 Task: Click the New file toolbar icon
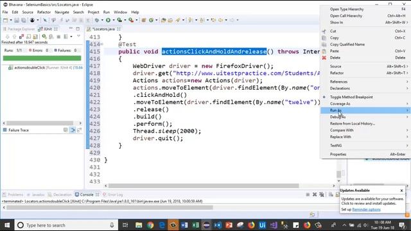coord(6,20)
